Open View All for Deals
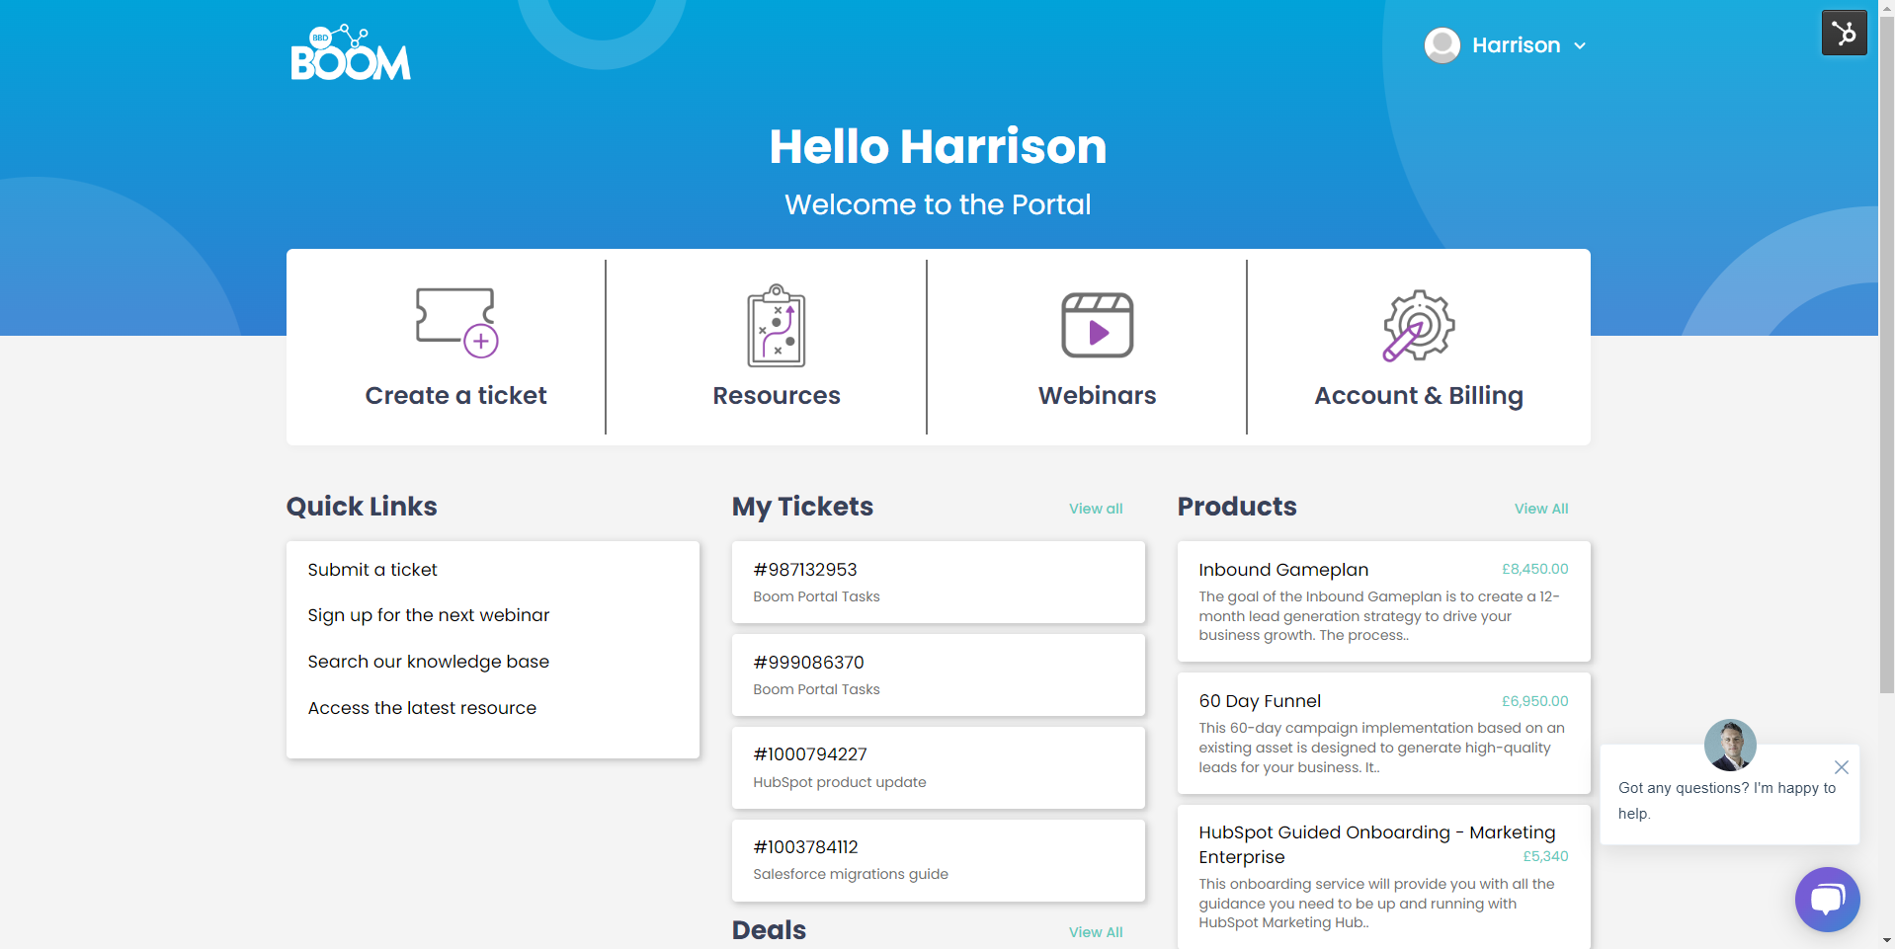 pyautogui.click(x=1095, y=931)
